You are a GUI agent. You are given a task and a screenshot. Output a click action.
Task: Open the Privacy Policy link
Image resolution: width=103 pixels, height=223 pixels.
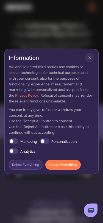pos(27,95)
